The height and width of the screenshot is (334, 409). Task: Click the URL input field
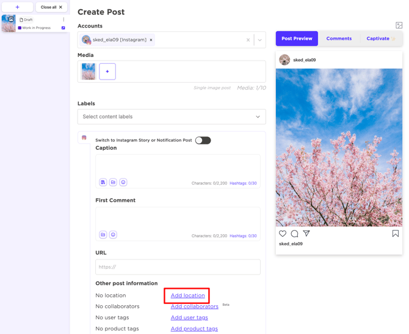(178, 267)
